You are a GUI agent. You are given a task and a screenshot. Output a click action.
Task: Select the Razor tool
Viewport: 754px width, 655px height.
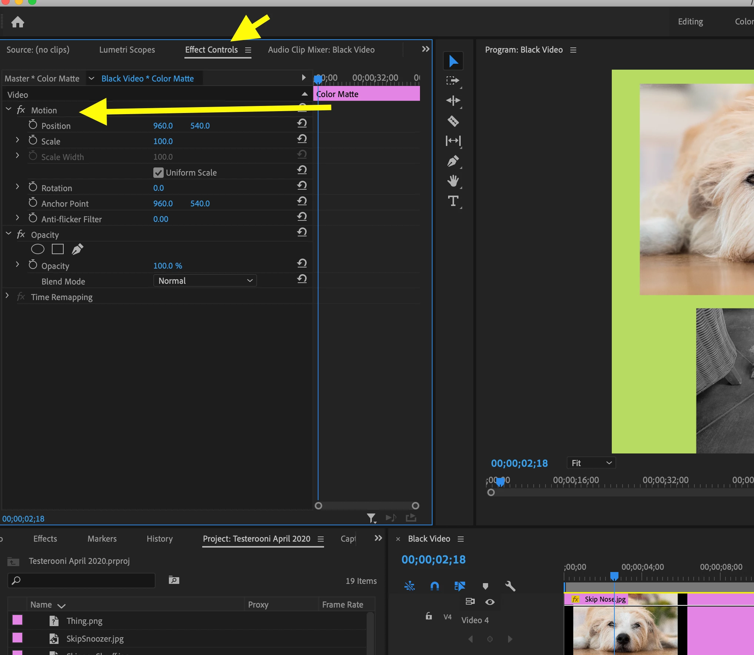click(x=453, y=121)
